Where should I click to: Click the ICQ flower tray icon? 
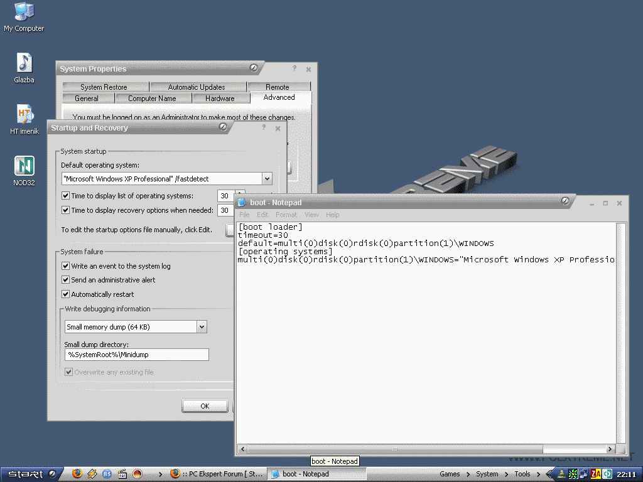point(573,474)
